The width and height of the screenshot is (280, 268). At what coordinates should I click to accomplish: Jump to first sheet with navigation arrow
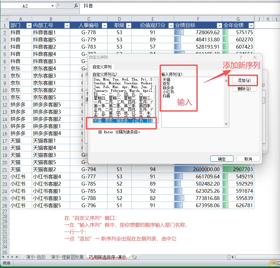(x=3, y=257)
